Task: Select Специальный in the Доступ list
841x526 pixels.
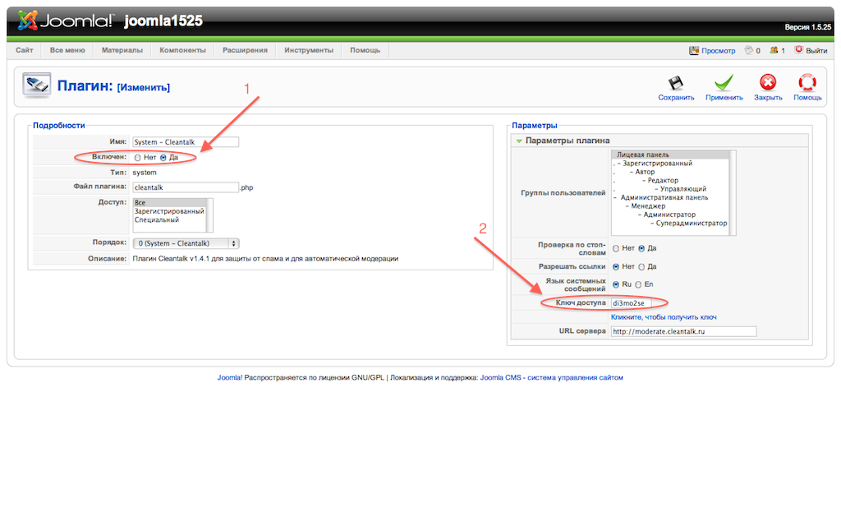Action: (x=156, y=220)
